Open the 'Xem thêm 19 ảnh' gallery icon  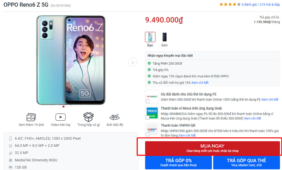click(x=31, y=117)
